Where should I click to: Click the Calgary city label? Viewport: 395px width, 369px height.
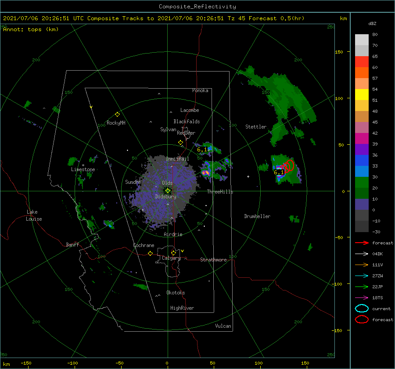(171, 258)
